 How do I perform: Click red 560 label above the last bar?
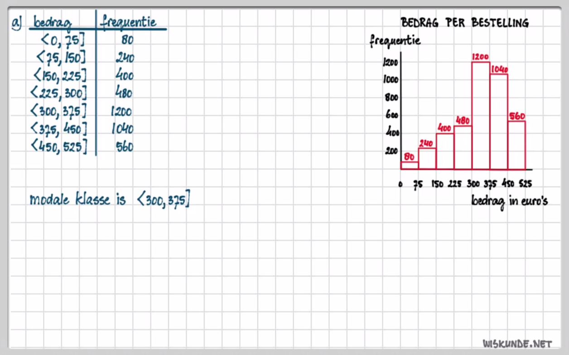coord(517,116)
